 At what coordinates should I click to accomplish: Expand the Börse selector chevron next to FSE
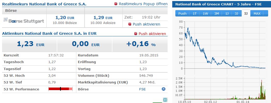[163, 89]
